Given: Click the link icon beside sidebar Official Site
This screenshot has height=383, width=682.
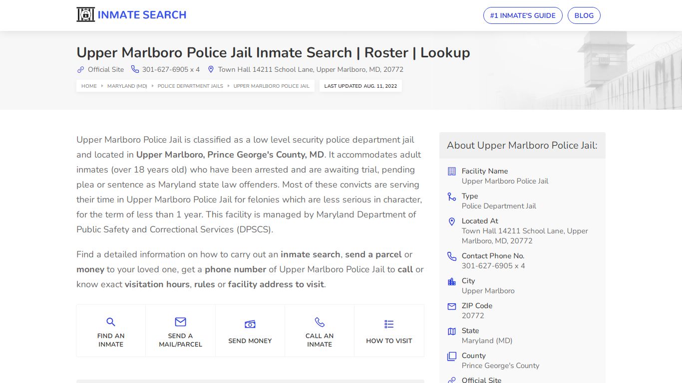Looking at the screenshot, I should 452,381.
